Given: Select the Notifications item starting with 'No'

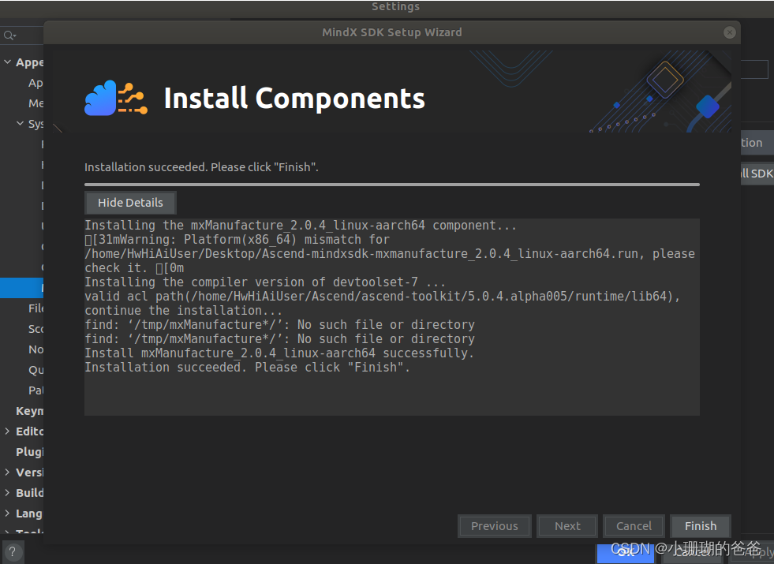Looking at the screenshot, I should [36, 349].
